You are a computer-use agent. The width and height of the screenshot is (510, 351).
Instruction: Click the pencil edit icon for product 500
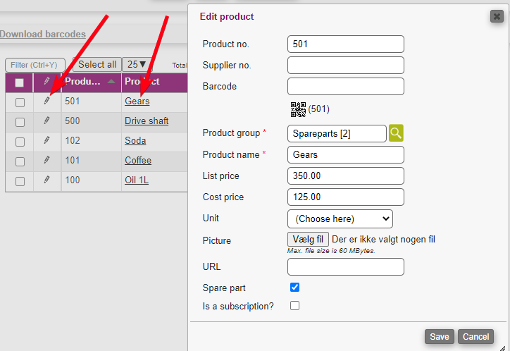click(47, 121)
